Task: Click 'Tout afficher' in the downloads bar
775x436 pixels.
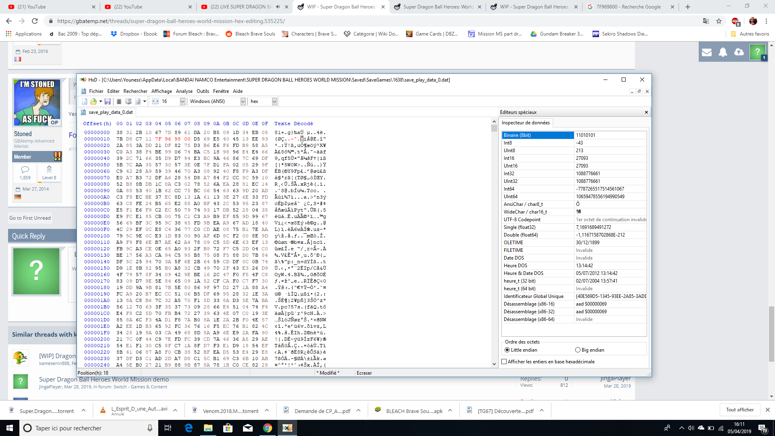Action: click(740, 410)
